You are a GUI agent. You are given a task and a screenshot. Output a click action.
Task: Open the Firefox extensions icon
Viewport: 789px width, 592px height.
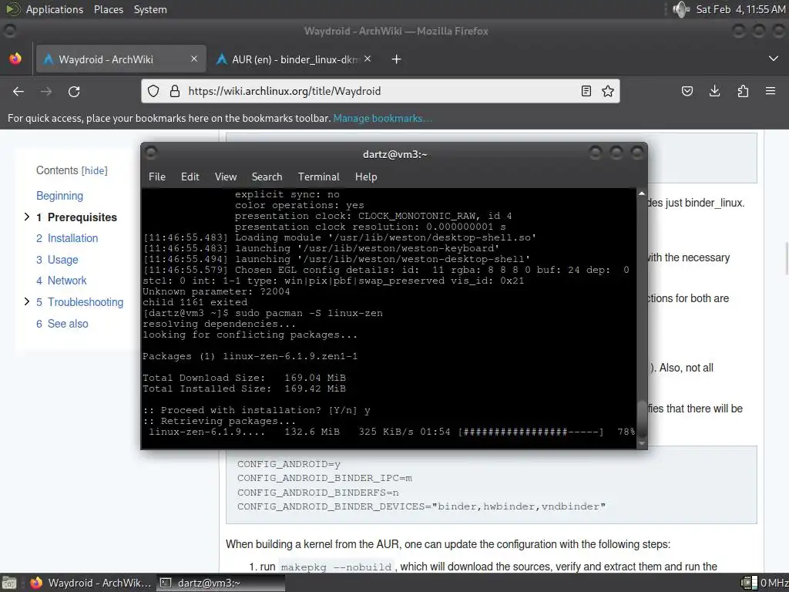click(743, 91)
